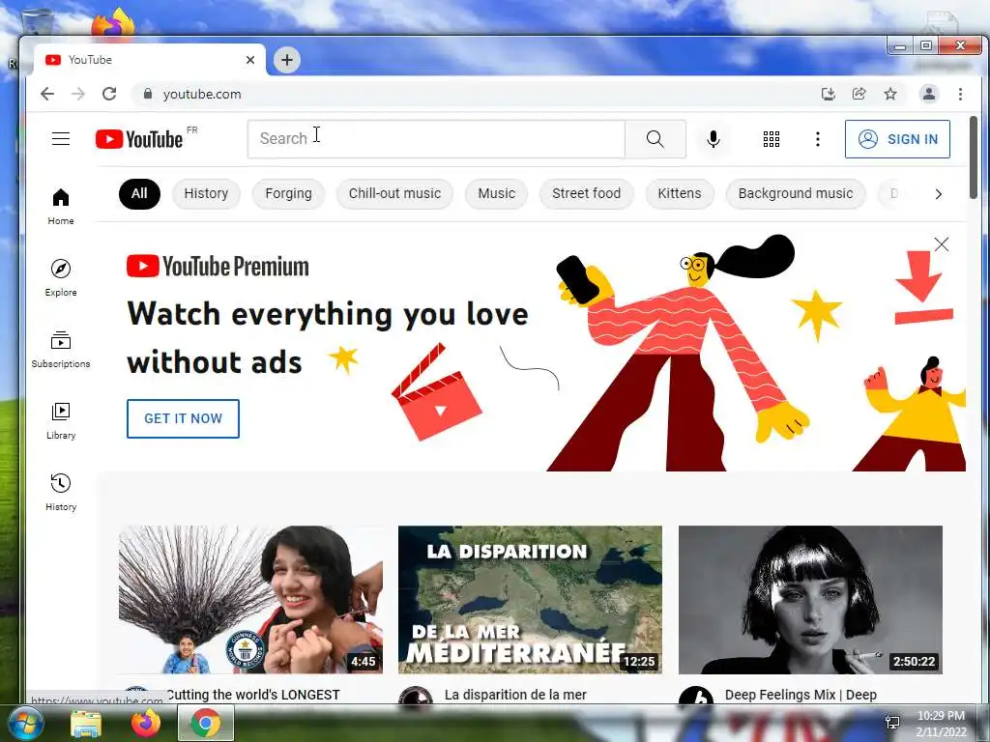
Task: Open Windows Start menu
Action: pyautogui.click(x=26, y=723)
